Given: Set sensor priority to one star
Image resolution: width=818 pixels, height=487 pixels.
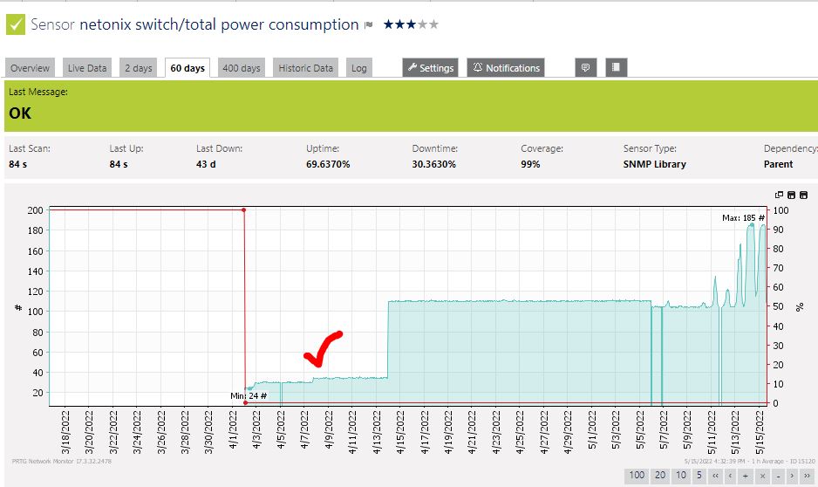Looking at the screenshot, I should 389,24.
